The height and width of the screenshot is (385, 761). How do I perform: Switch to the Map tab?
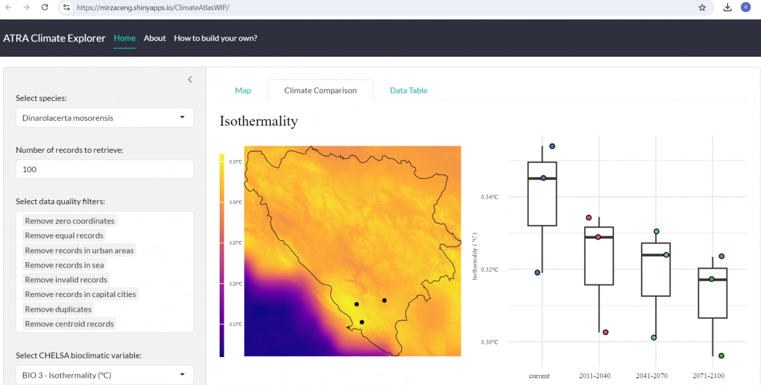click(x=242, y=89)
